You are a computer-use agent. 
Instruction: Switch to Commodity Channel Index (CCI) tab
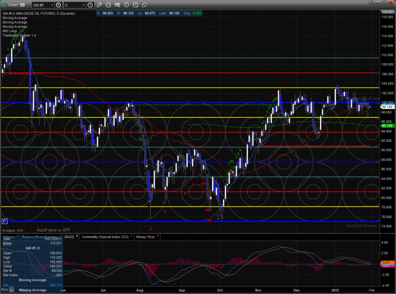[x=105, y=237]
